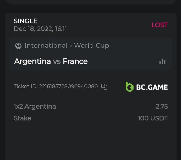Click the 2.75 odds value

pos(161,107)
